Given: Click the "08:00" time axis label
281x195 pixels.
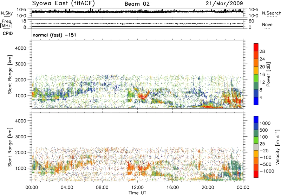Looking at the screenshot, I should pos(102,188).
